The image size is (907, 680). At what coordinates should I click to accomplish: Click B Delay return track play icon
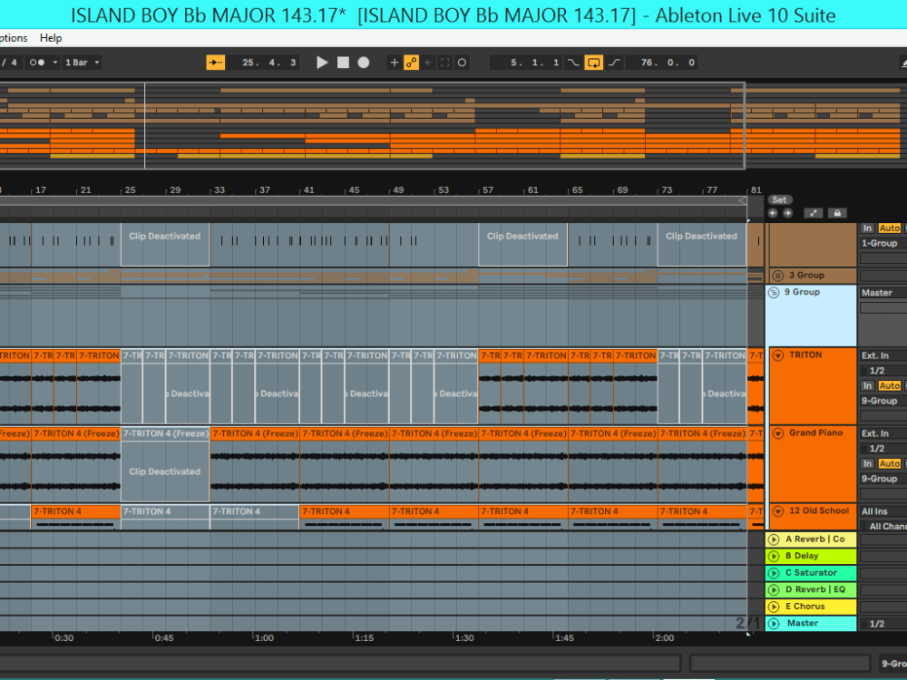click(x=774, y=557)
